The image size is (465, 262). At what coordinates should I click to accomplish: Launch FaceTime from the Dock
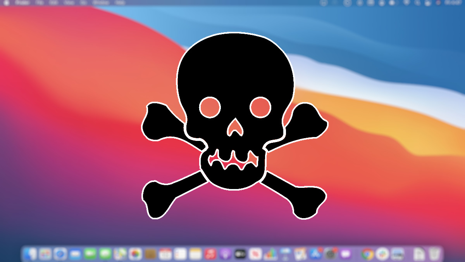(90, 254)
